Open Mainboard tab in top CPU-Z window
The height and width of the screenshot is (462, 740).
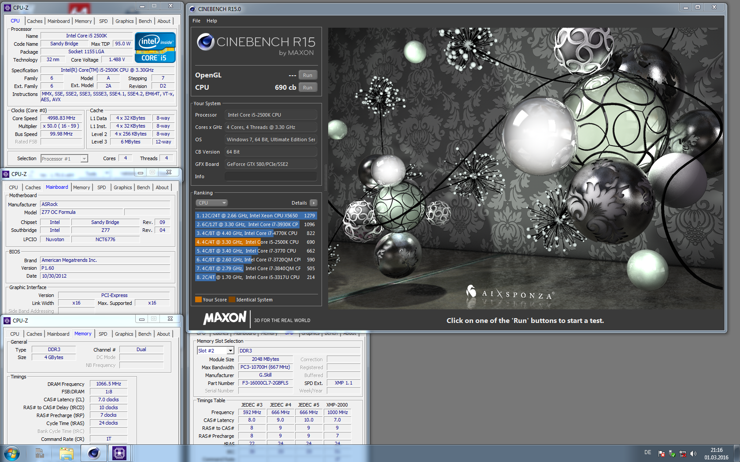59,21
